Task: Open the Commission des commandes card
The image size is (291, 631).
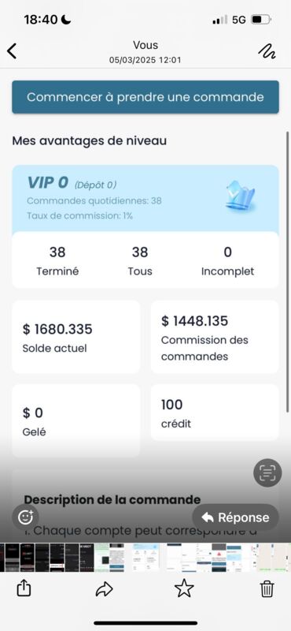Action: tap(215, 337)
